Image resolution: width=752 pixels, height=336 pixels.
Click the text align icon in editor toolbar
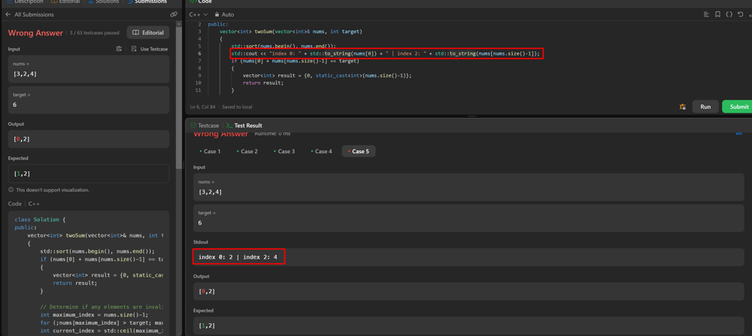706,14
